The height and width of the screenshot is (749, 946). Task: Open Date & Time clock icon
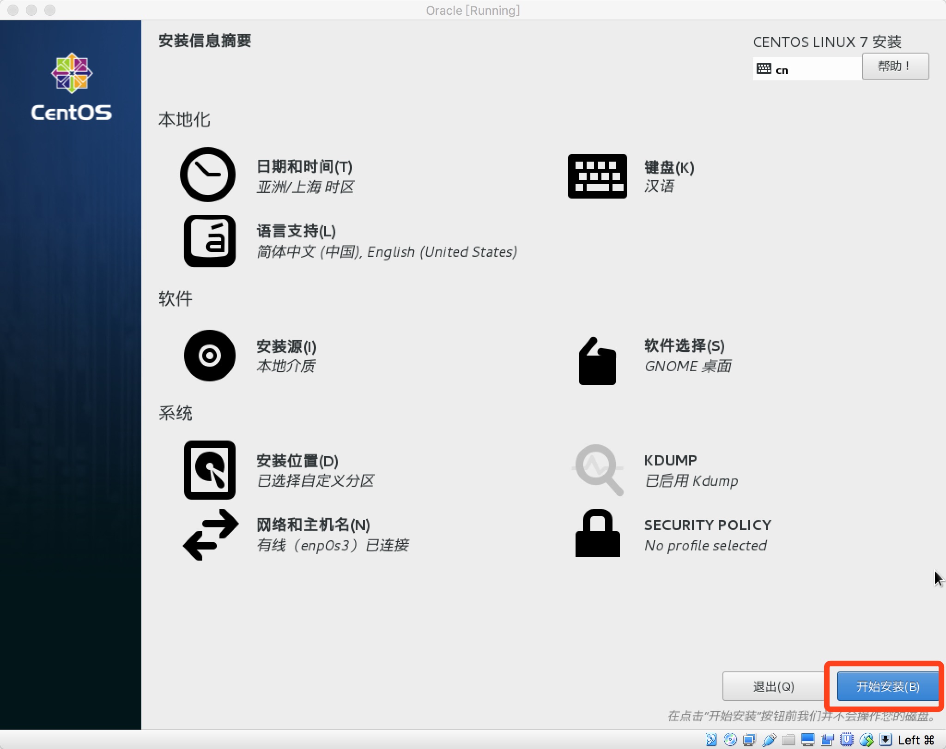click(x=207, y=175)
